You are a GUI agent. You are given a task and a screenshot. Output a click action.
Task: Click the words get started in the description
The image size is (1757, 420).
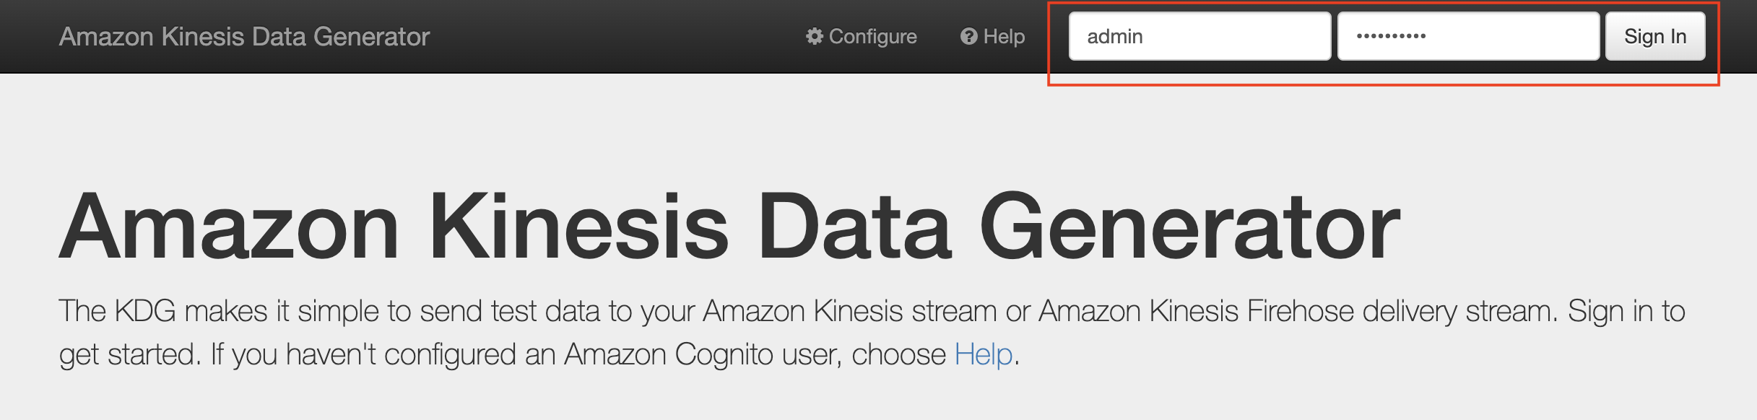pos(127,354)
